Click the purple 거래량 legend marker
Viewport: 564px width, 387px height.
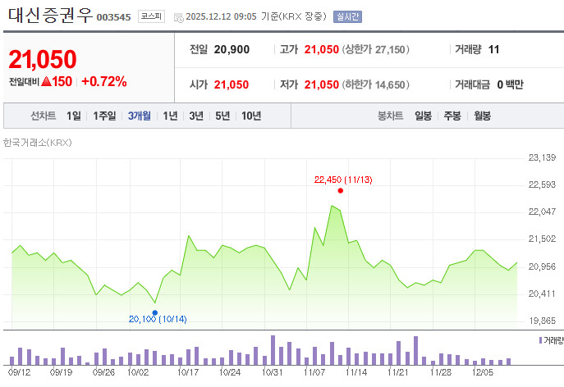point(540,340)
